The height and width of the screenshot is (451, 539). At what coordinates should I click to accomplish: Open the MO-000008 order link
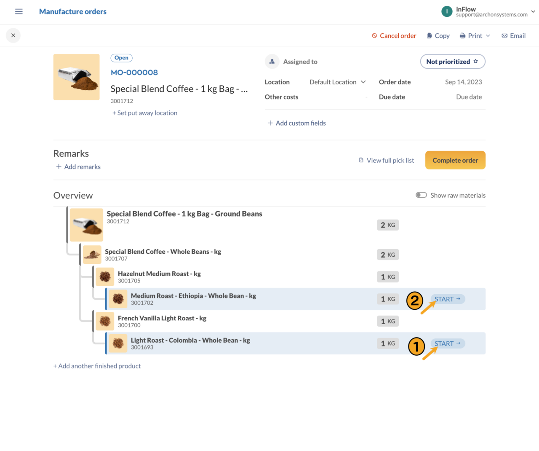click(134, 72)
